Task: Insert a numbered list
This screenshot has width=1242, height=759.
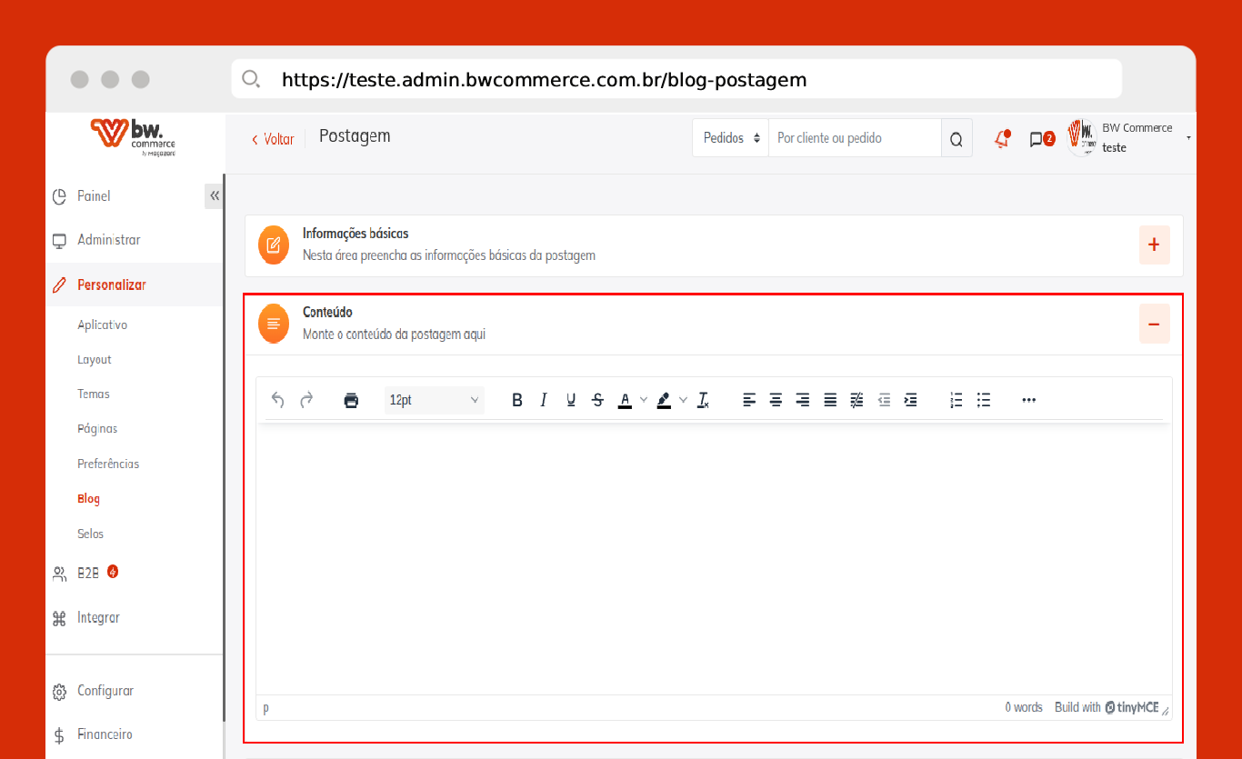Action: coord(956,400)
